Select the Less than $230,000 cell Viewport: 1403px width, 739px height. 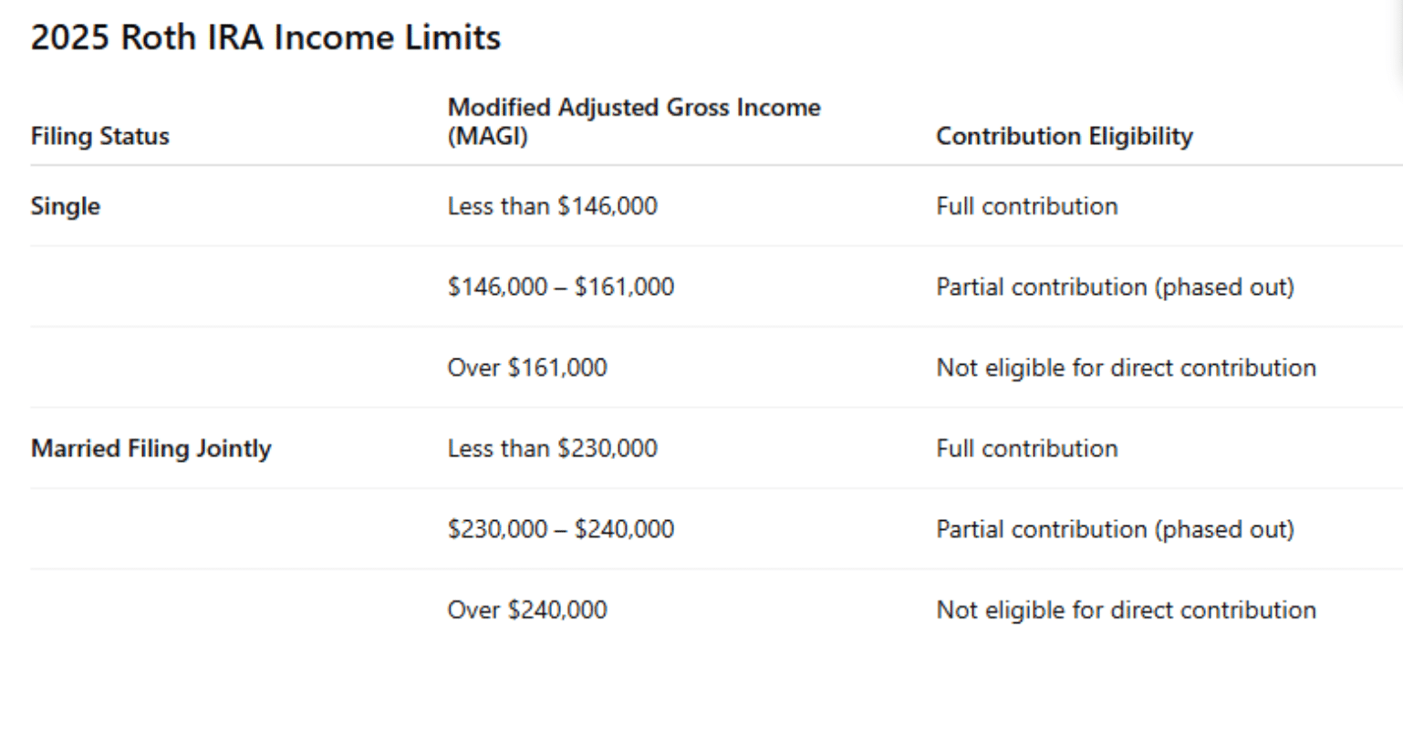pos(552,449)
